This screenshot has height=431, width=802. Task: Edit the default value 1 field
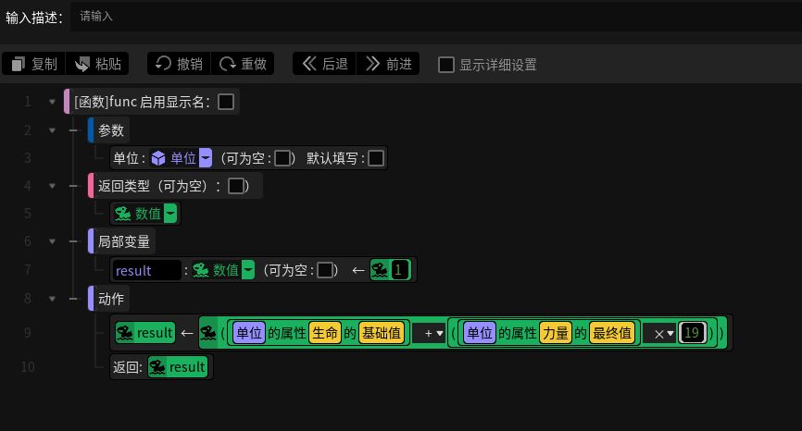[399, 270]
